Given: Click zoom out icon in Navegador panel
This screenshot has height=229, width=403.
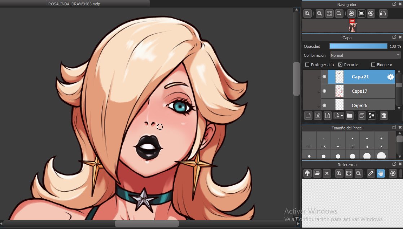Looking at the screenshot, I should (x=339, y=14).
